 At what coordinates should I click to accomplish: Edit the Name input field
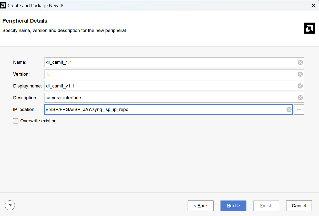(169, 62)
